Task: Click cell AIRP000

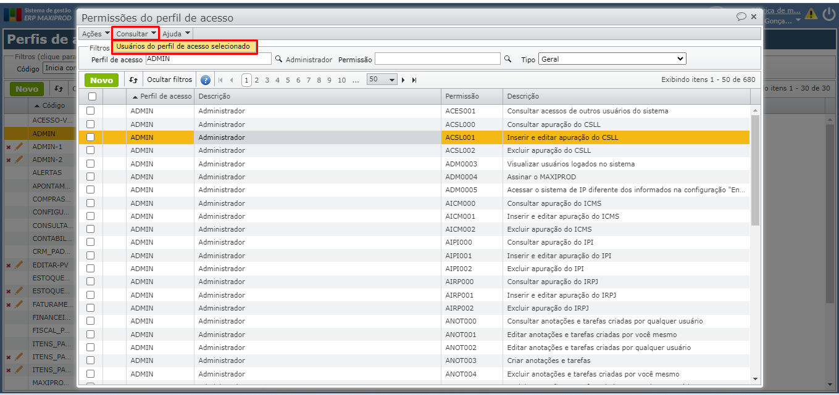Action: click(472, 282)
